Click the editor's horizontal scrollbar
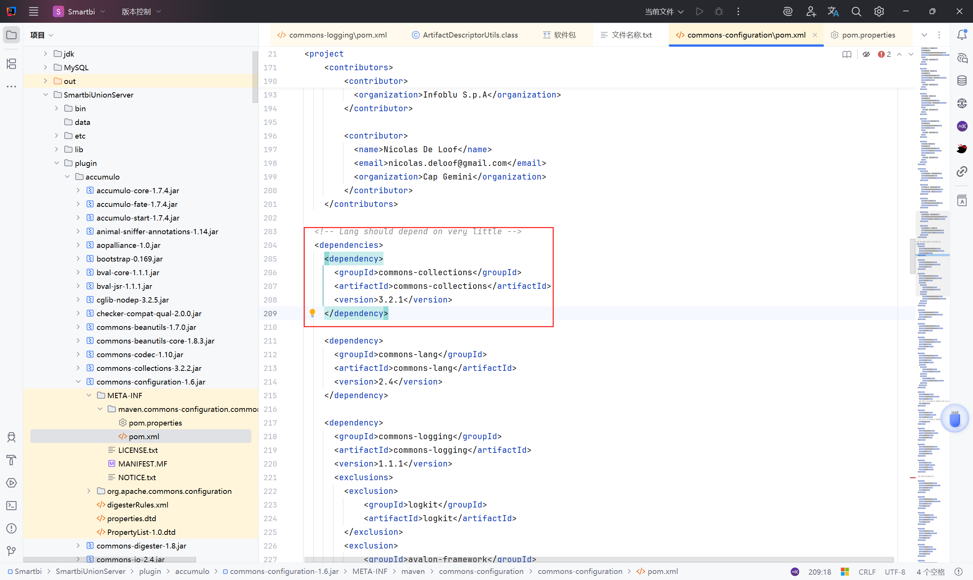This screenshot has width=973, height=580. coord(599,560)
